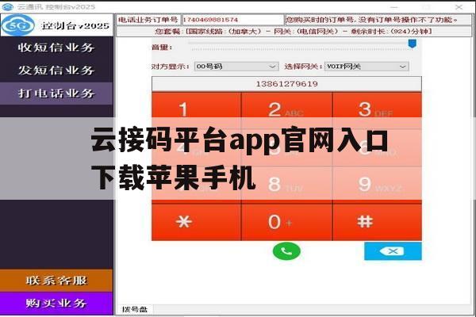
Task: Click the 购买业务 button
Action: 56,303
